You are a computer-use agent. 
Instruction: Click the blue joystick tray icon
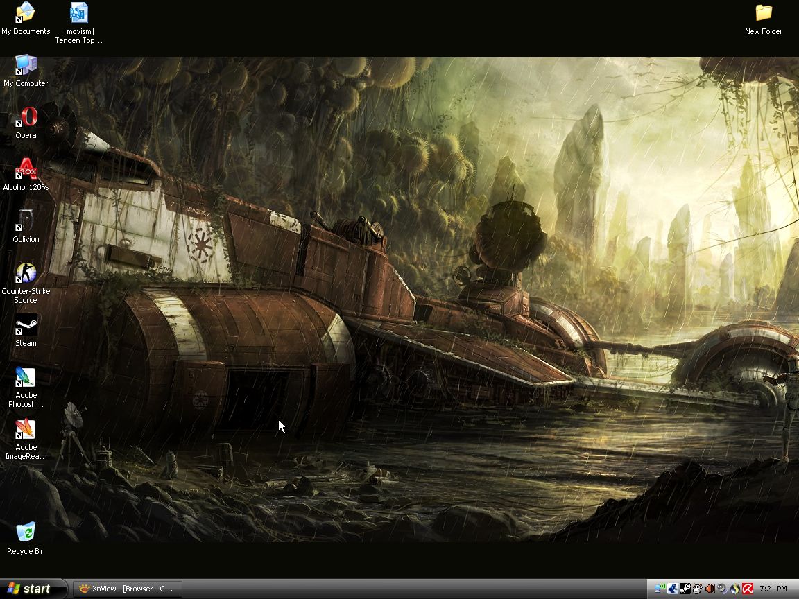coord(673,589)
